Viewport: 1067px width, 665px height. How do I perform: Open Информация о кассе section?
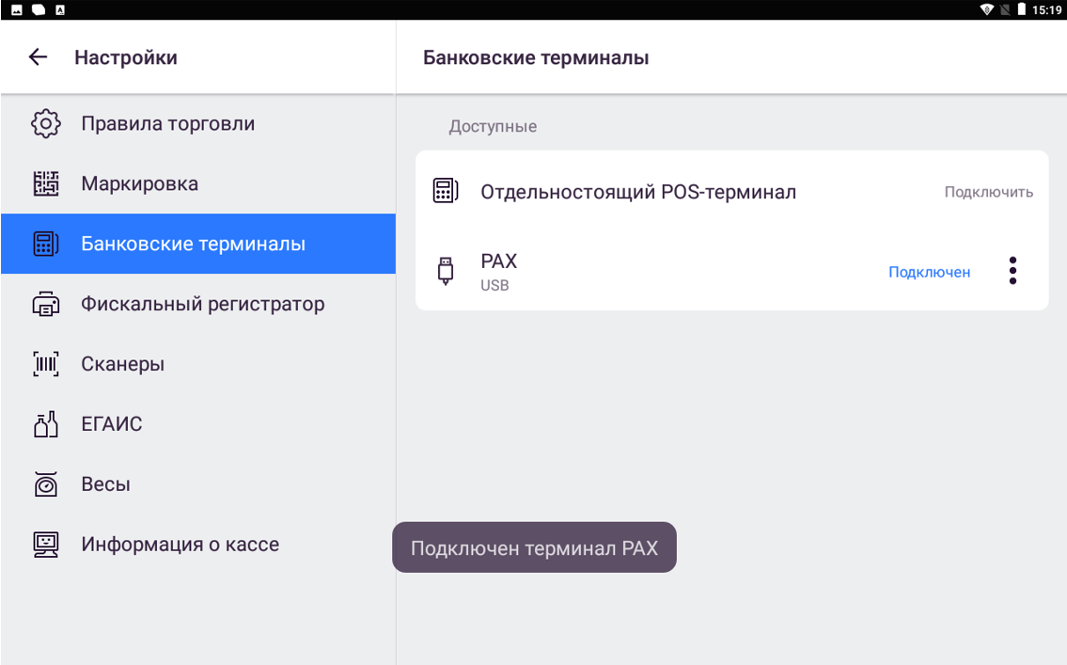180,545
